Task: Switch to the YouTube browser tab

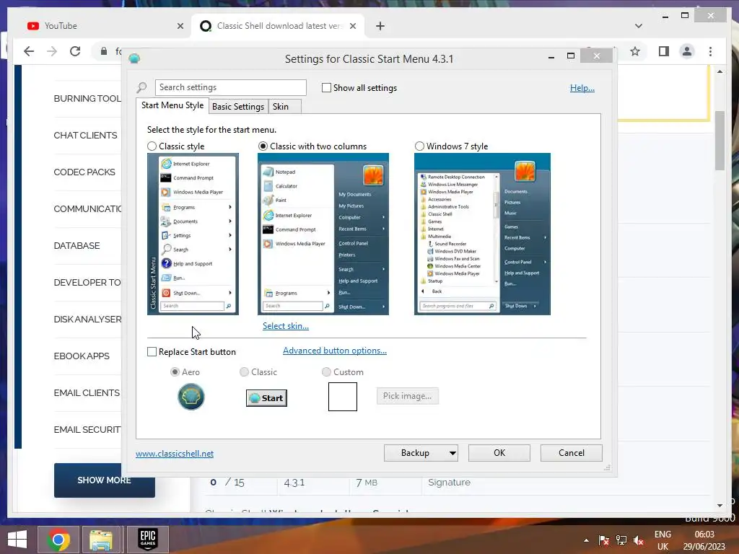Action: [99, 26]
